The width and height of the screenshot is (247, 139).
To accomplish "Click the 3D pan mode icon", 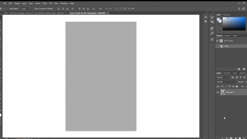I will (125, 9).
